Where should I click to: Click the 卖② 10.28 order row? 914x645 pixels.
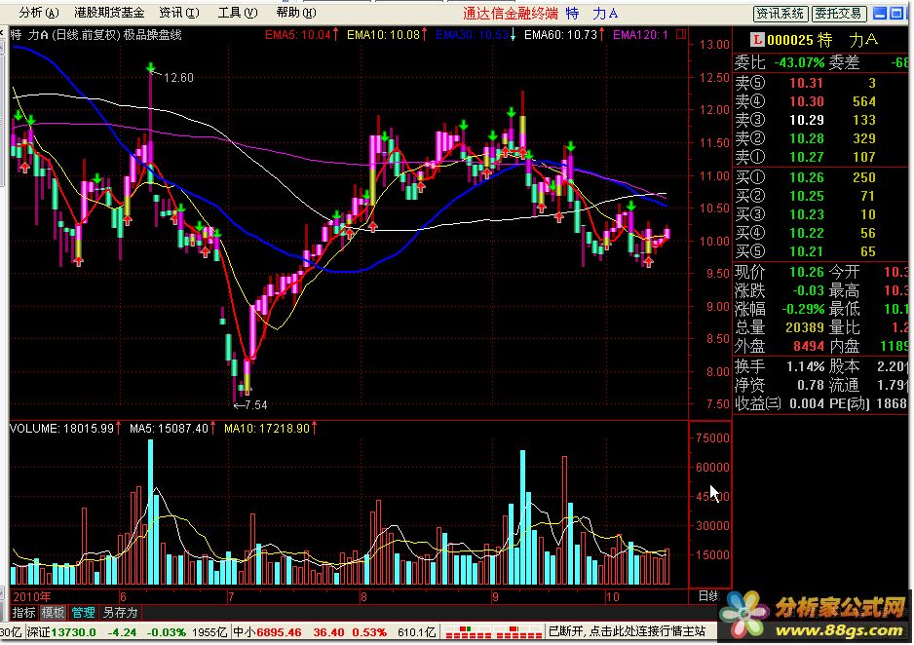click(x=820, y=138)
